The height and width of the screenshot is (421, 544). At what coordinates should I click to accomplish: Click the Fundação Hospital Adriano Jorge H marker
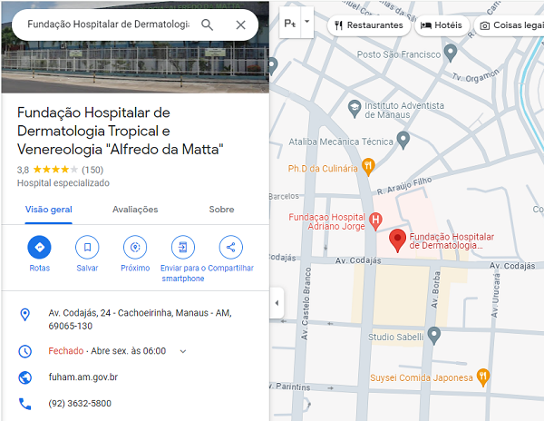[375, 221]
